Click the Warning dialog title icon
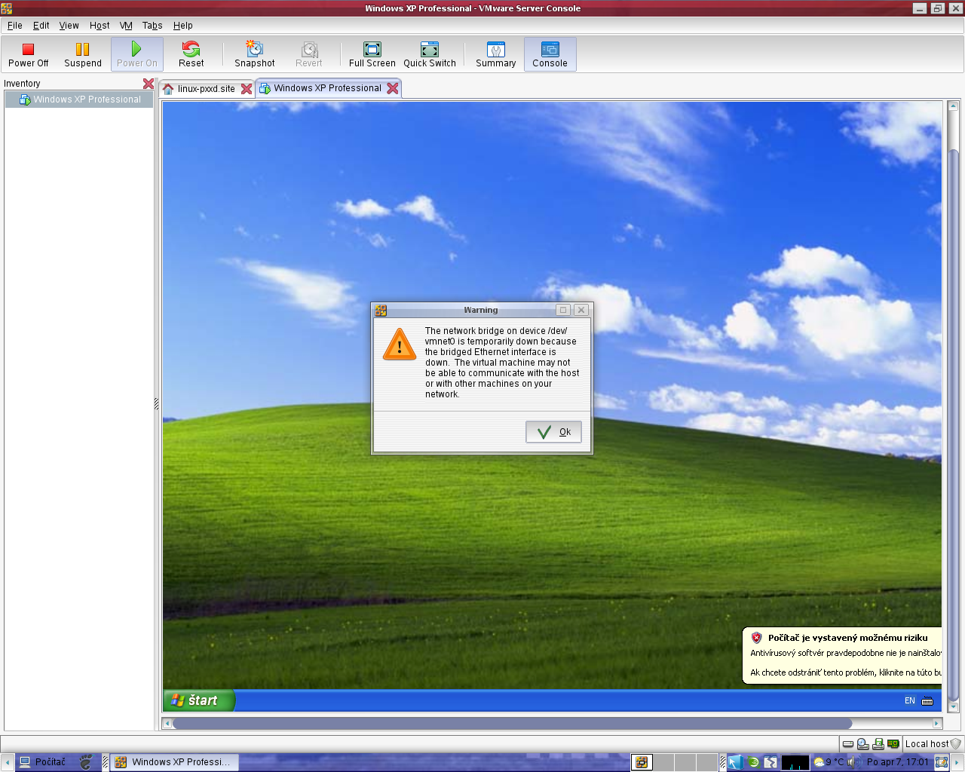965x772 pixels. point(381,310)
